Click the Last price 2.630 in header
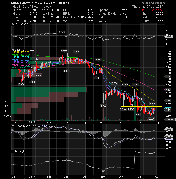This screenshot has height=179, width=176. click(x=159, y=17)
